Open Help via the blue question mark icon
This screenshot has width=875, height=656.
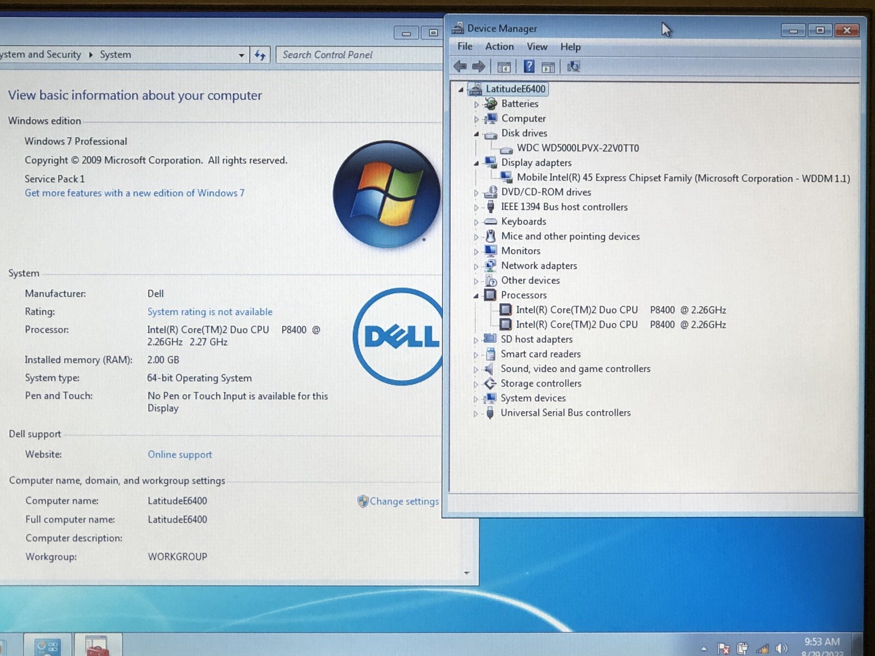tap(529, 67)
